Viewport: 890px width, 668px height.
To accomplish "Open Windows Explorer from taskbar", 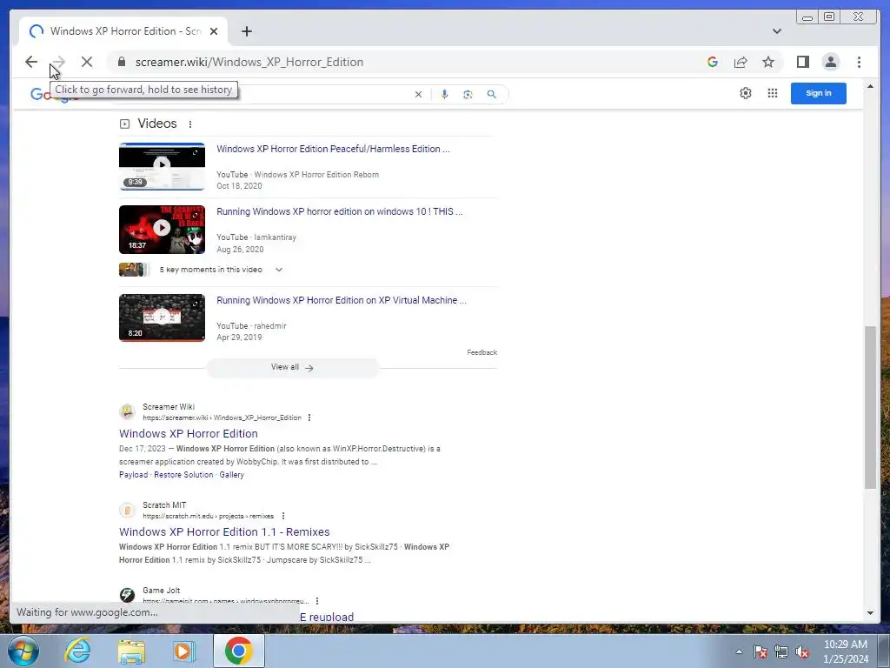I will click(x=131, y=651).
